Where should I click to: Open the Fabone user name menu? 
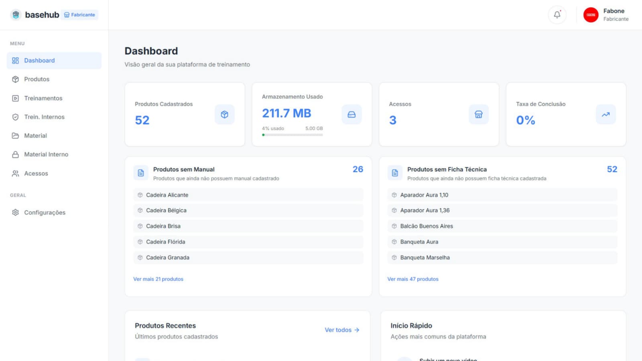pyautogui.click(x=614, y=11)
